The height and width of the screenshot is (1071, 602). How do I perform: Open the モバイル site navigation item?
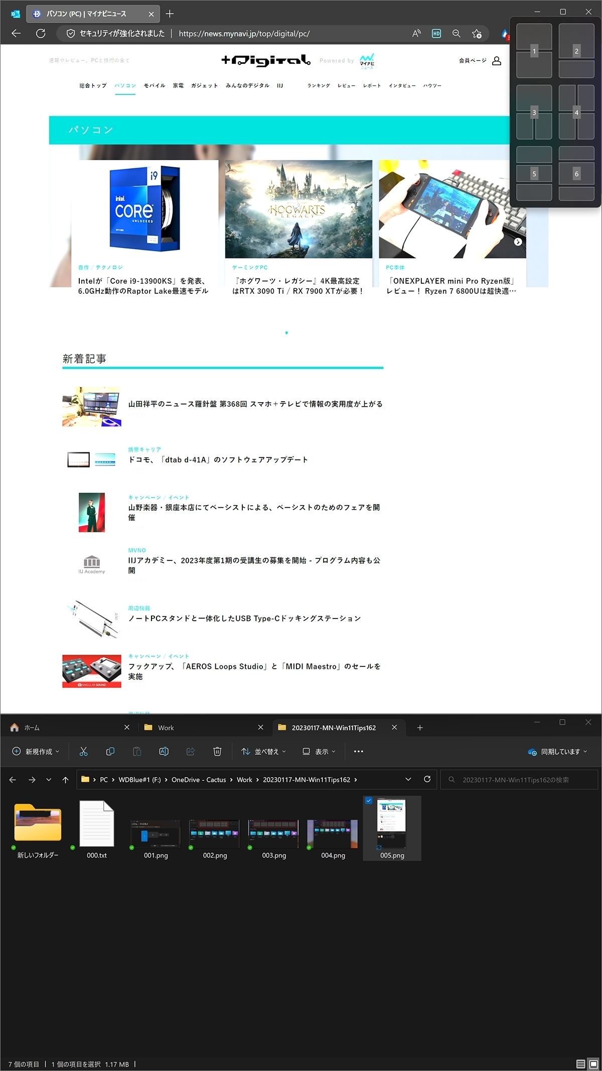pos(155,86)
